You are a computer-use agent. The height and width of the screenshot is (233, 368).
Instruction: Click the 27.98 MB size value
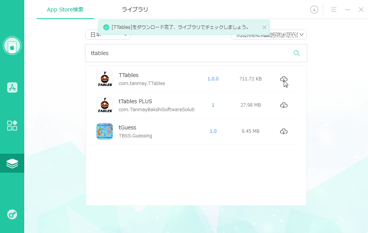point(251,105)
